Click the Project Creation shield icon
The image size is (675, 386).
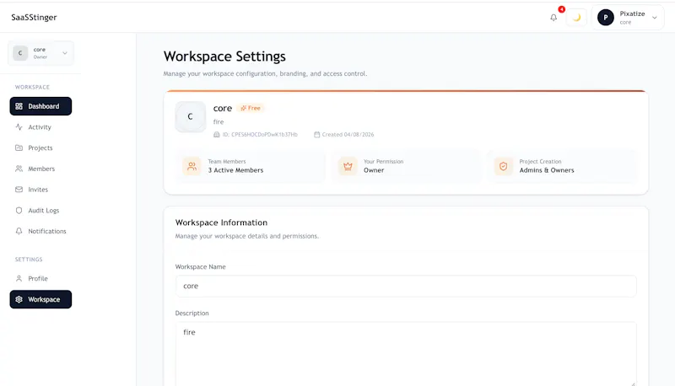503,166
